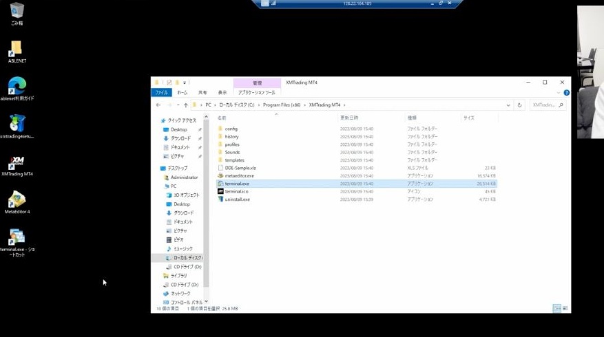604x337 pixels.
Task: Click the new folder quick access icon
Action: pyautogui.click(x=177, y=83)
